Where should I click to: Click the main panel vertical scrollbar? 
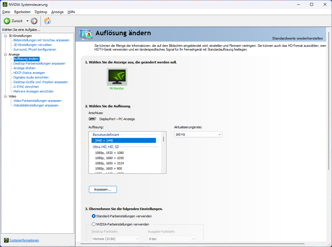tap(329, 101)
